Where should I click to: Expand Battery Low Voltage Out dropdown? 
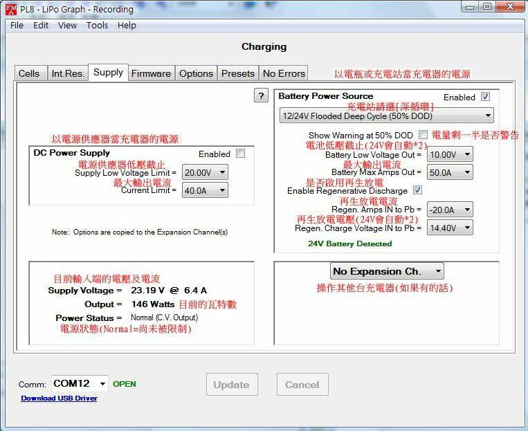pos(450,154)
